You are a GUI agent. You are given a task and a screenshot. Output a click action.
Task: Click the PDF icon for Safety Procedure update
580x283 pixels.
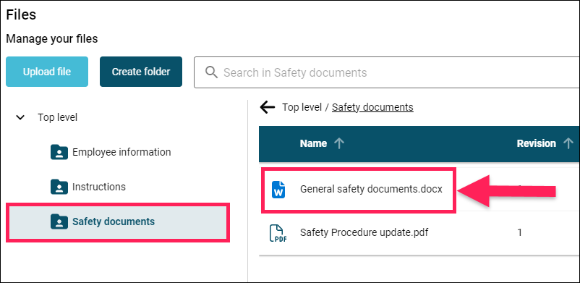pyautogui.click(x=278, y=233)
